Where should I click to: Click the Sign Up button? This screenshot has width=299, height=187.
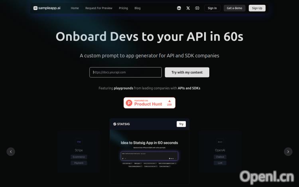[x=257, y=8]
